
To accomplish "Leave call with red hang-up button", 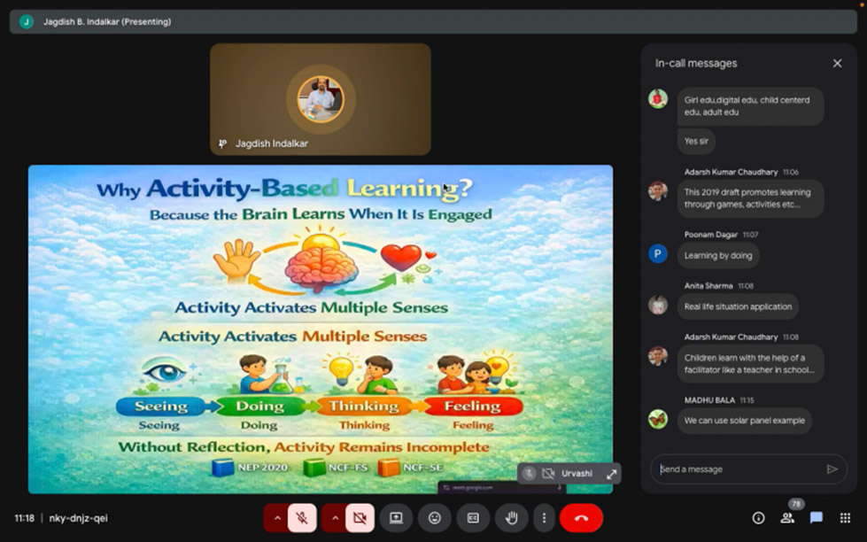I will 581,518.
